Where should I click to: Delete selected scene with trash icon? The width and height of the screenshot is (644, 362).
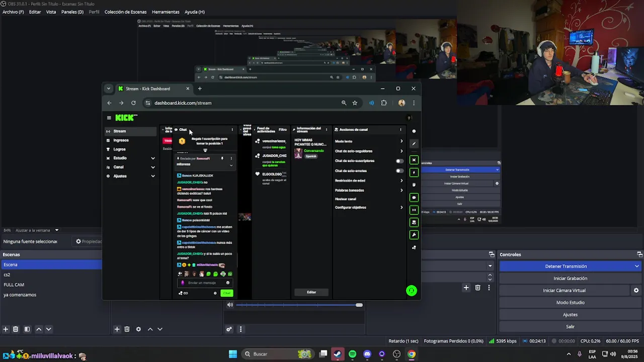click(16, 329)
